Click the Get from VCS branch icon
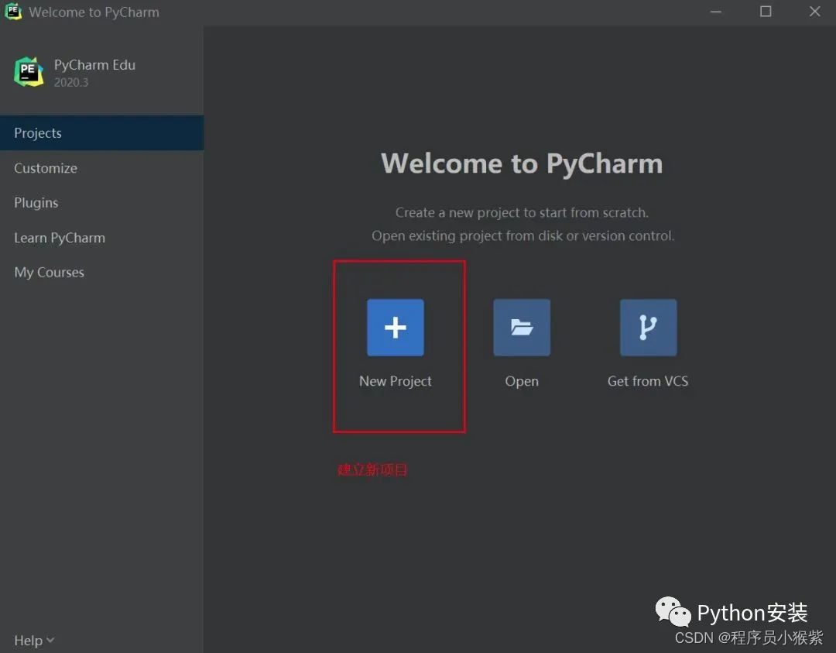 click(648, 328)
